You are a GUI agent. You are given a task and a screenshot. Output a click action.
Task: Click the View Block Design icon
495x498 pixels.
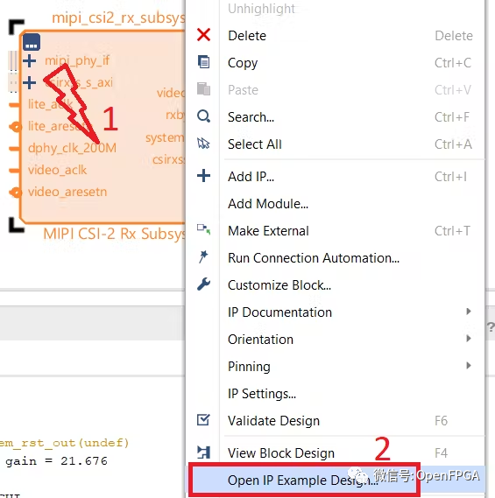point(203,452)
